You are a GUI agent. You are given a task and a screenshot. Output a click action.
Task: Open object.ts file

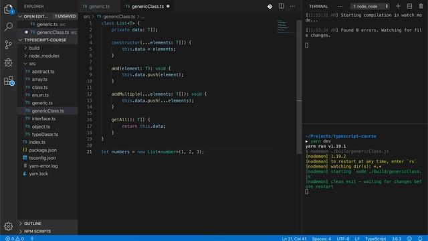(41, 127)
